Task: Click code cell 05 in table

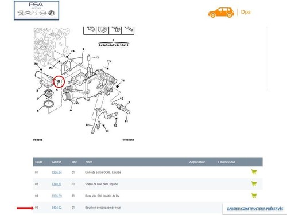Action: click(36, 208)
